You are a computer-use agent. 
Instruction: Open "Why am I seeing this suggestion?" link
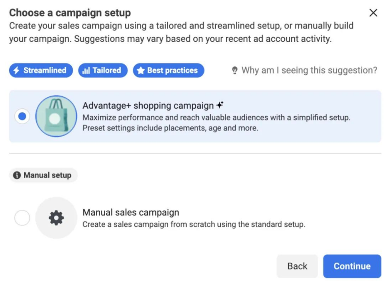(309, 71)
